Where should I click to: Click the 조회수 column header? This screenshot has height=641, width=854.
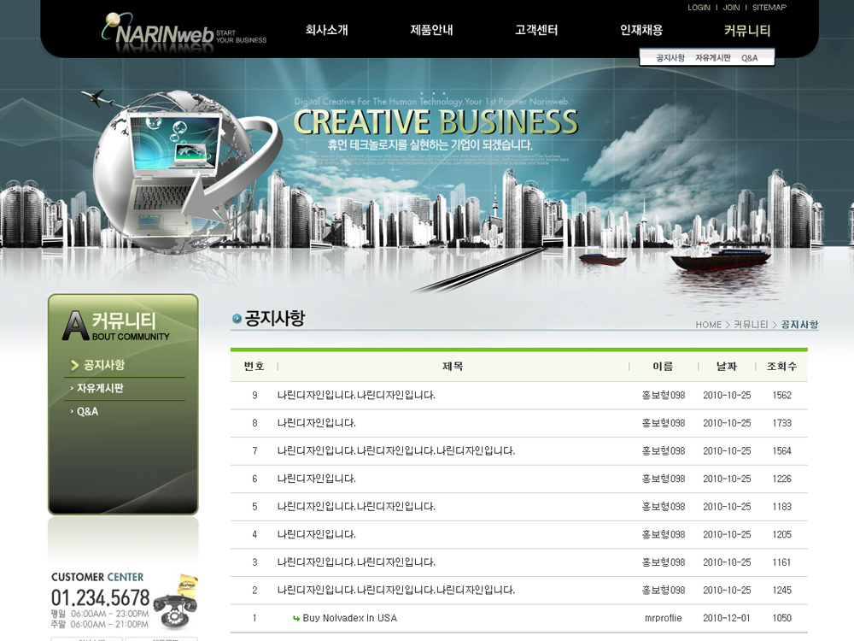point(781,366)
